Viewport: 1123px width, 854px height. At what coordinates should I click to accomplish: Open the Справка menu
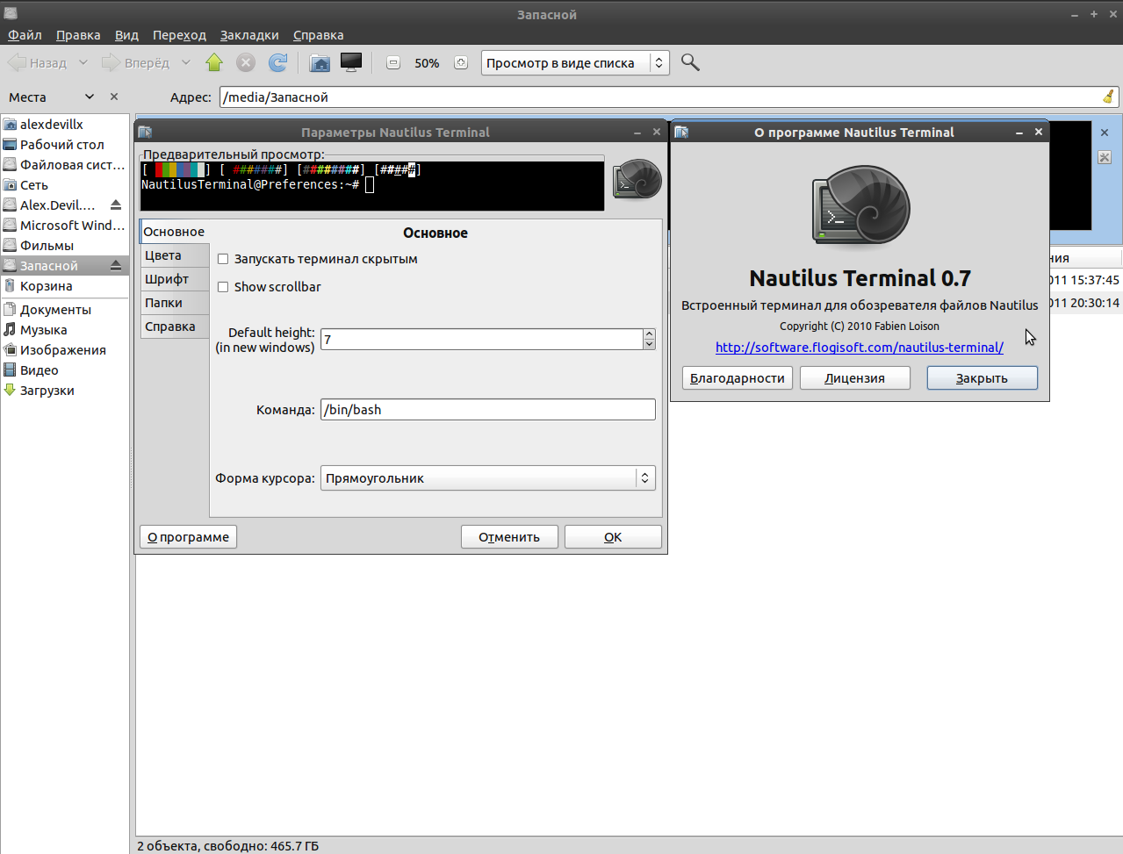318,35
